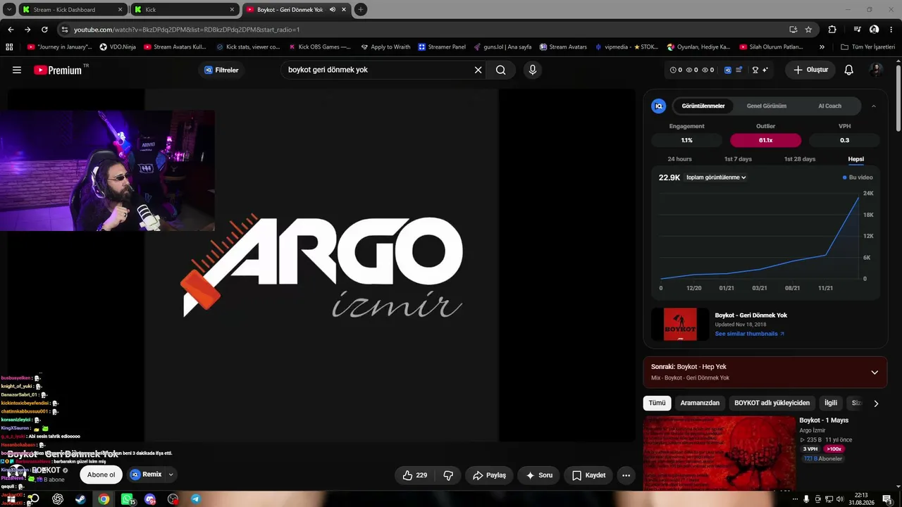This screenshot has height=507, width=902.
Task: Collapse the vidIQ stats panel
Action: (x=874, y=106)
